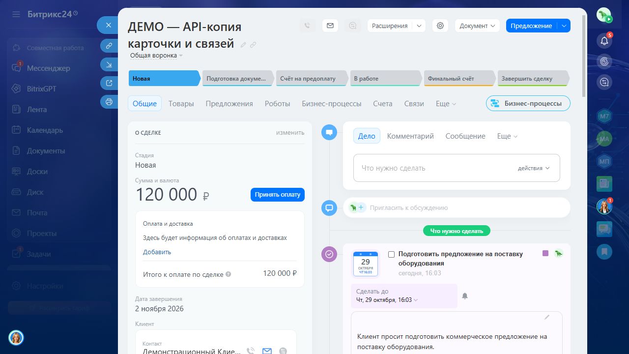Check the Подготовить предложение task checkbox
This screenshot has width=629, height=354.
392,254
